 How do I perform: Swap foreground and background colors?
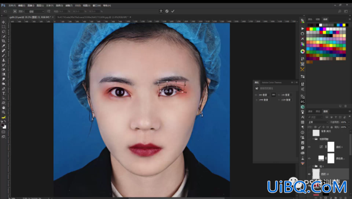pyautogui.click(x=5, y=121)
